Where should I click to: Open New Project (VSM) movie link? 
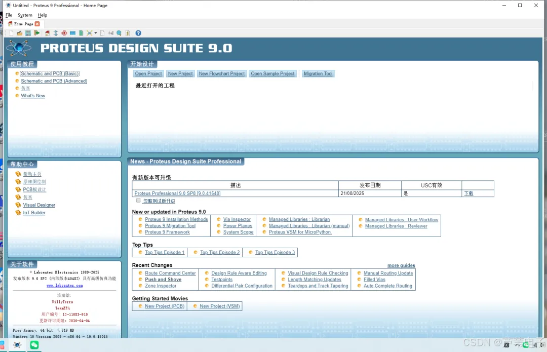[x=220, y=306]
